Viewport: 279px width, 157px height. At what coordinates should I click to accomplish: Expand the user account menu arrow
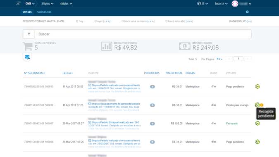tap(250, 4)
